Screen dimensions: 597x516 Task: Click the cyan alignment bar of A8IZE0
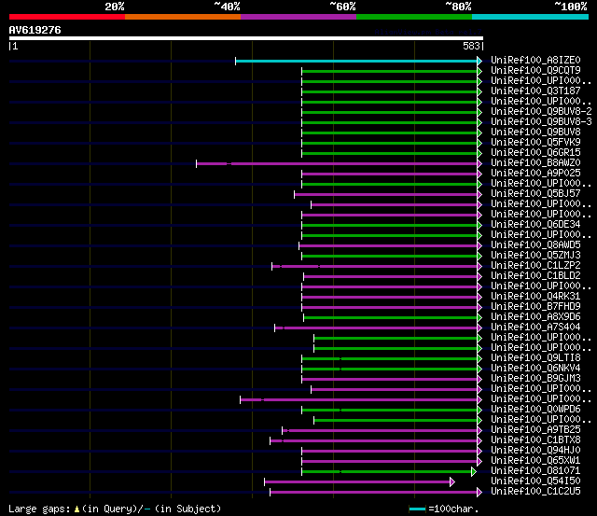[356, 61]
